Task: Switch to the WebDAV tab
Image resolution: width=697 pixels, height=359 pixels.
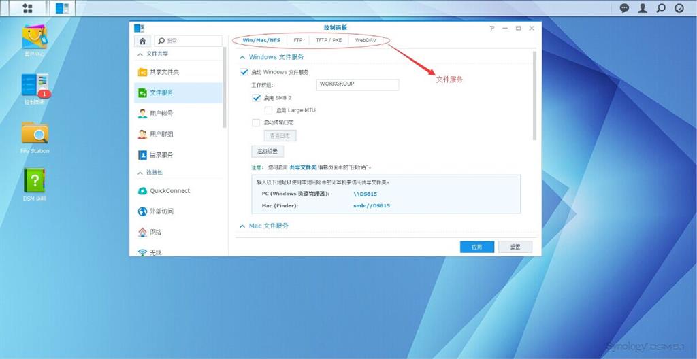Action: (366, 40)
